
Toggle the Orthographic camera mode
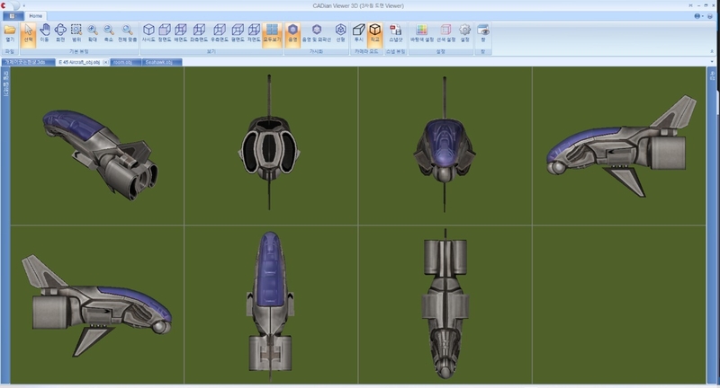pos(375,33)
